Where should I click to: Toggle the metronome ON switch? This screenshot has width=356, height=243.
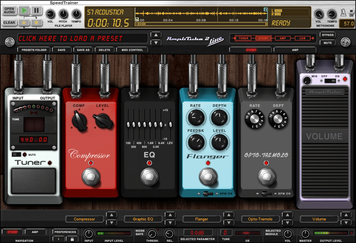(x=351, y=12)
